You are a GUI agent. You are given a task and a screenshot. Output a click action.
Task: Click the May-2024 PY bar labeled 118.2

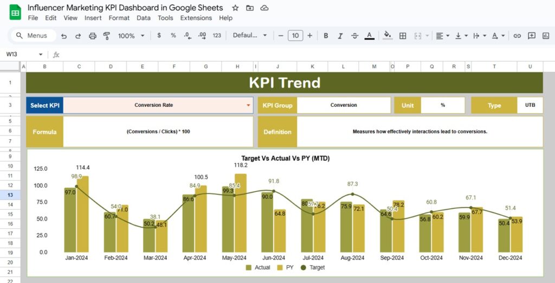point(241,213)
